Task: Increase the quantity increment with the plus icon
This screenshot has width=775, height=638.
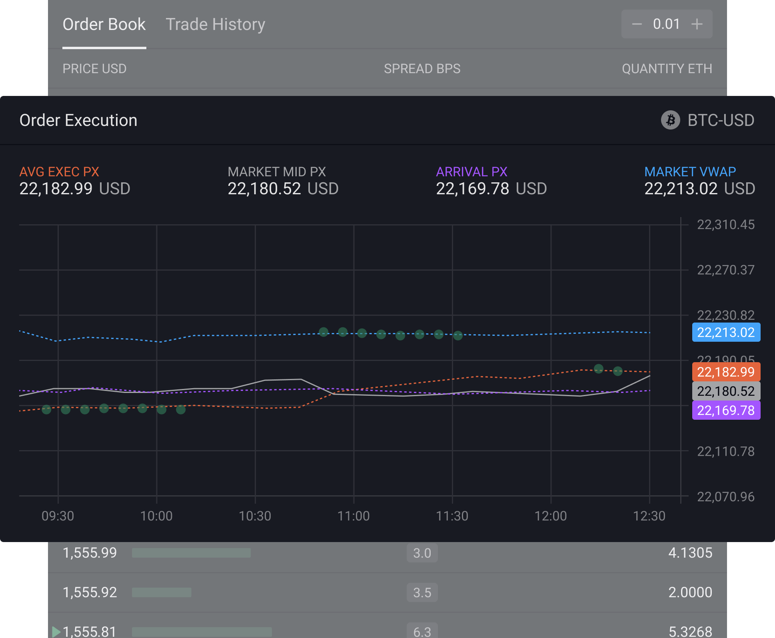Action: tap(696, 24)
